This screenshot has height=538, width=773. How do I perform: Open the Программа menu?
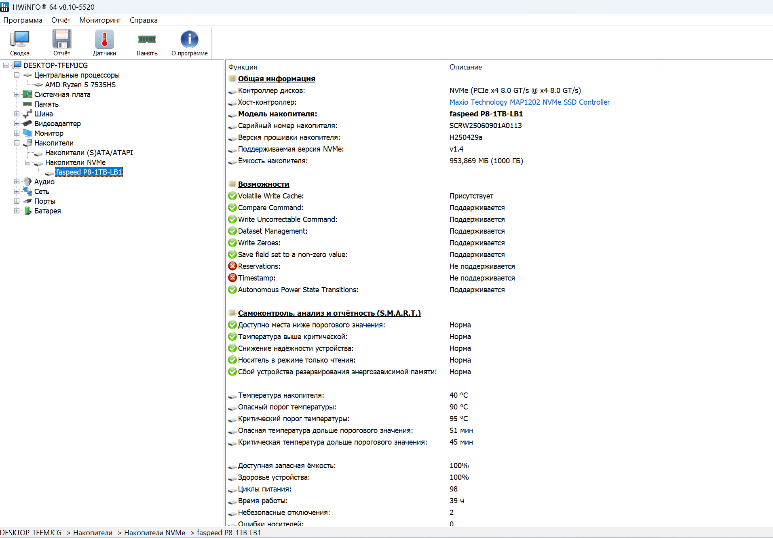[x=23, y=20]
